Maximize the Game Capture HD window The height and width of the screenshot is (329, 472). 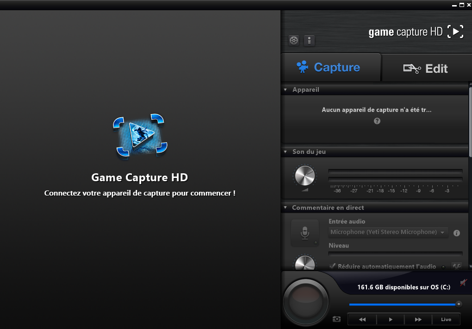(462, 5)
